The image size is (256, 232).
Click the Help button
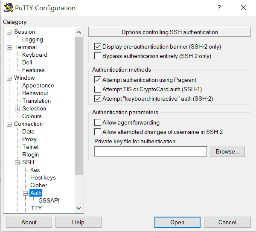(x=79, y=222)
